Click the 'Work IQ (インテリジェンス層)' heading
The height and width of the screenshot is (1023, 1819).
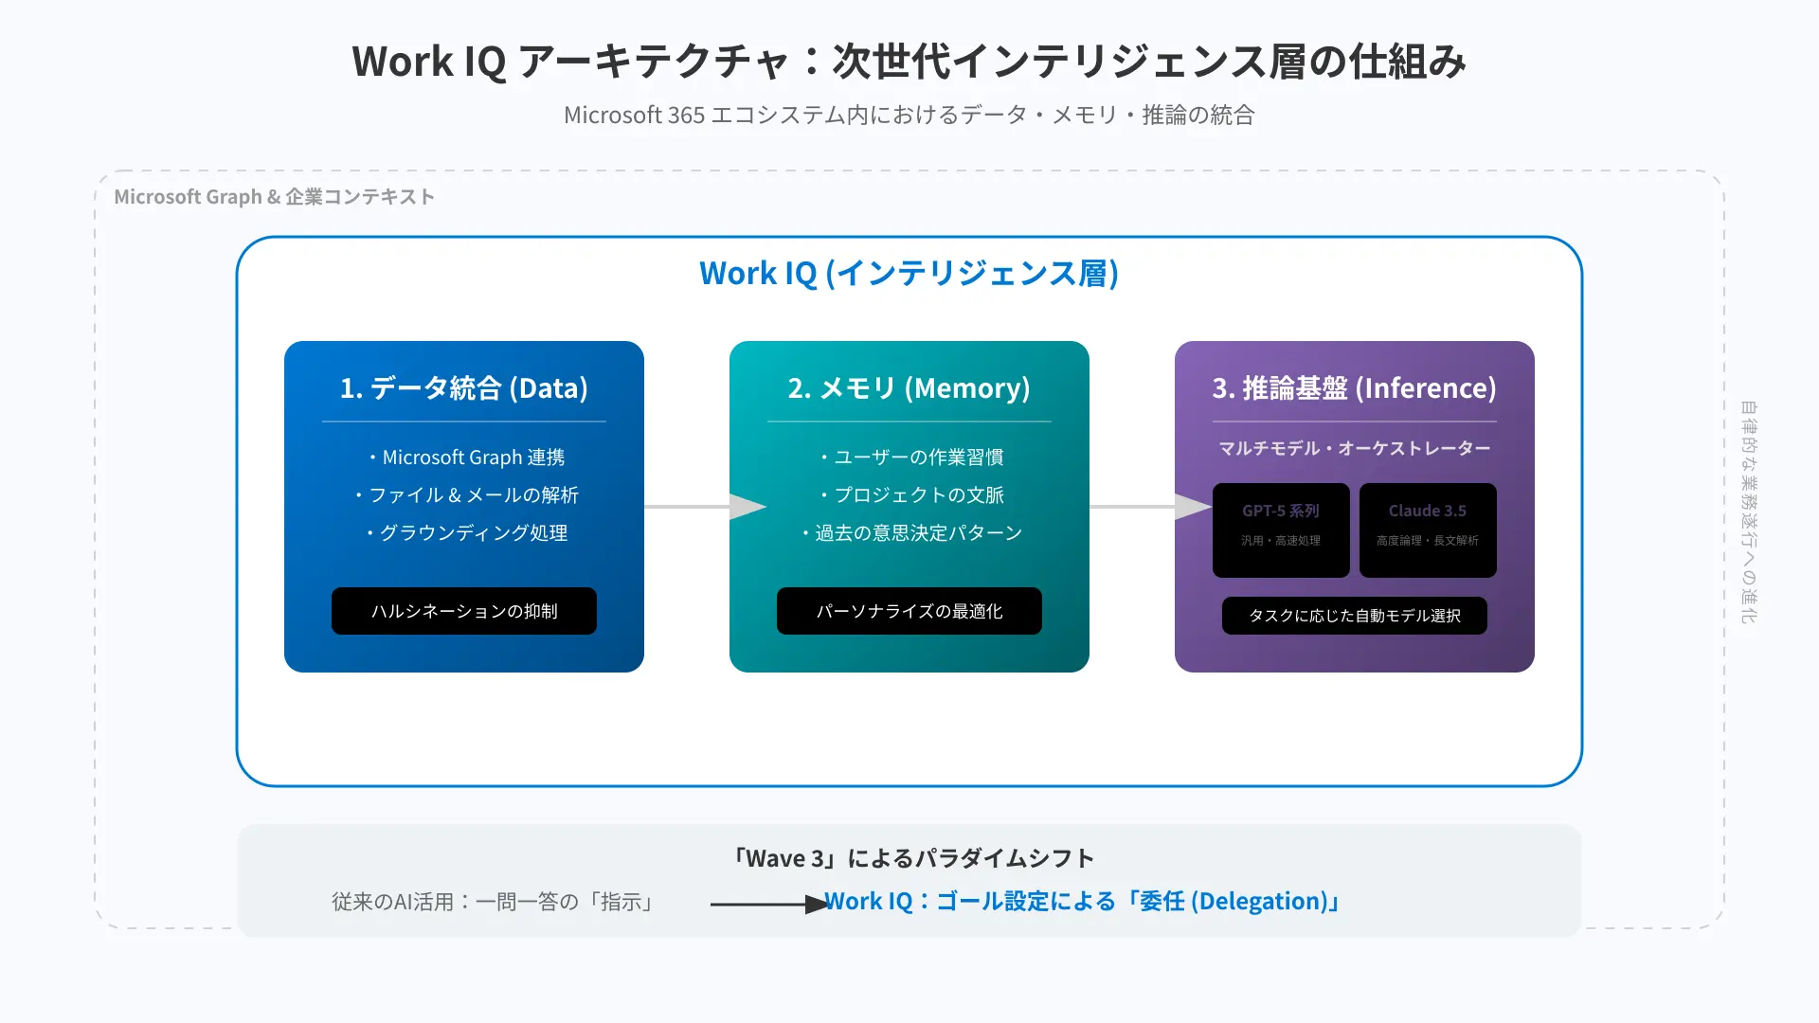909,273
